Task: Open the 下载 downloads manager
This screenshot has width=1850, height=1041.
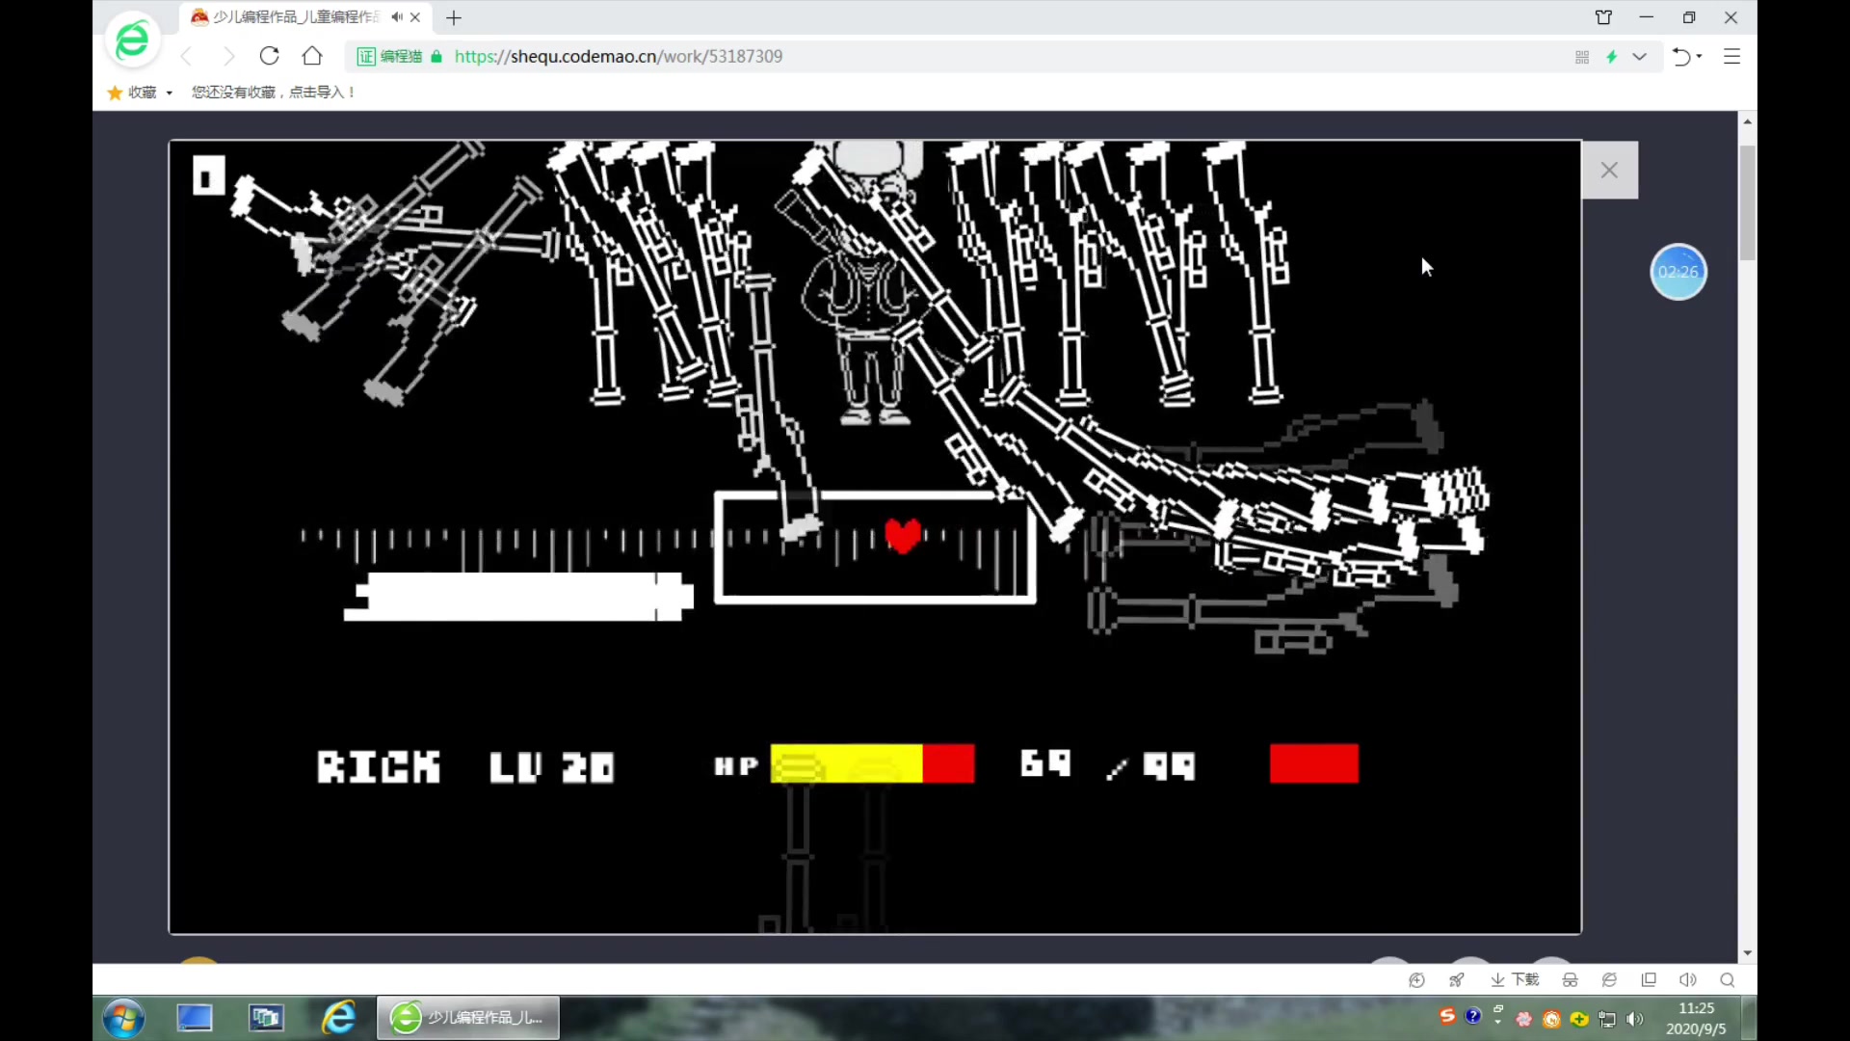Action: point(1515,979)
